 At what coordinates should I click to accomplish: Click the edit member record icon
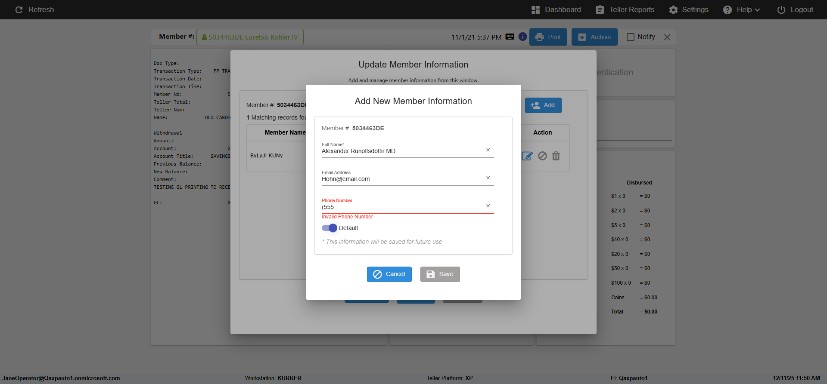click(527, 156)
